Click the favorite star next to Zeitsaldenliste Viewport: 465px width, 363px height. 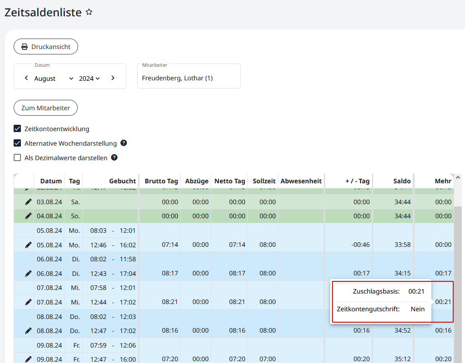click(x=89, y=12)
